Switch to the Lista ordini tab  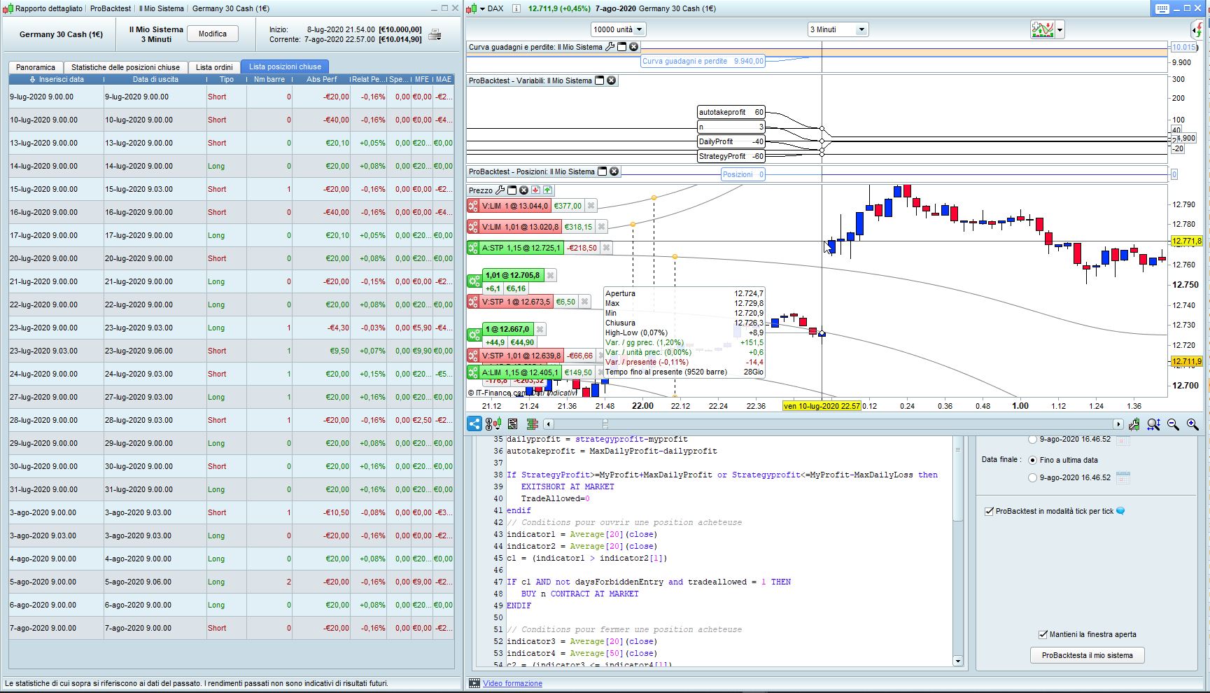(214, 67)
